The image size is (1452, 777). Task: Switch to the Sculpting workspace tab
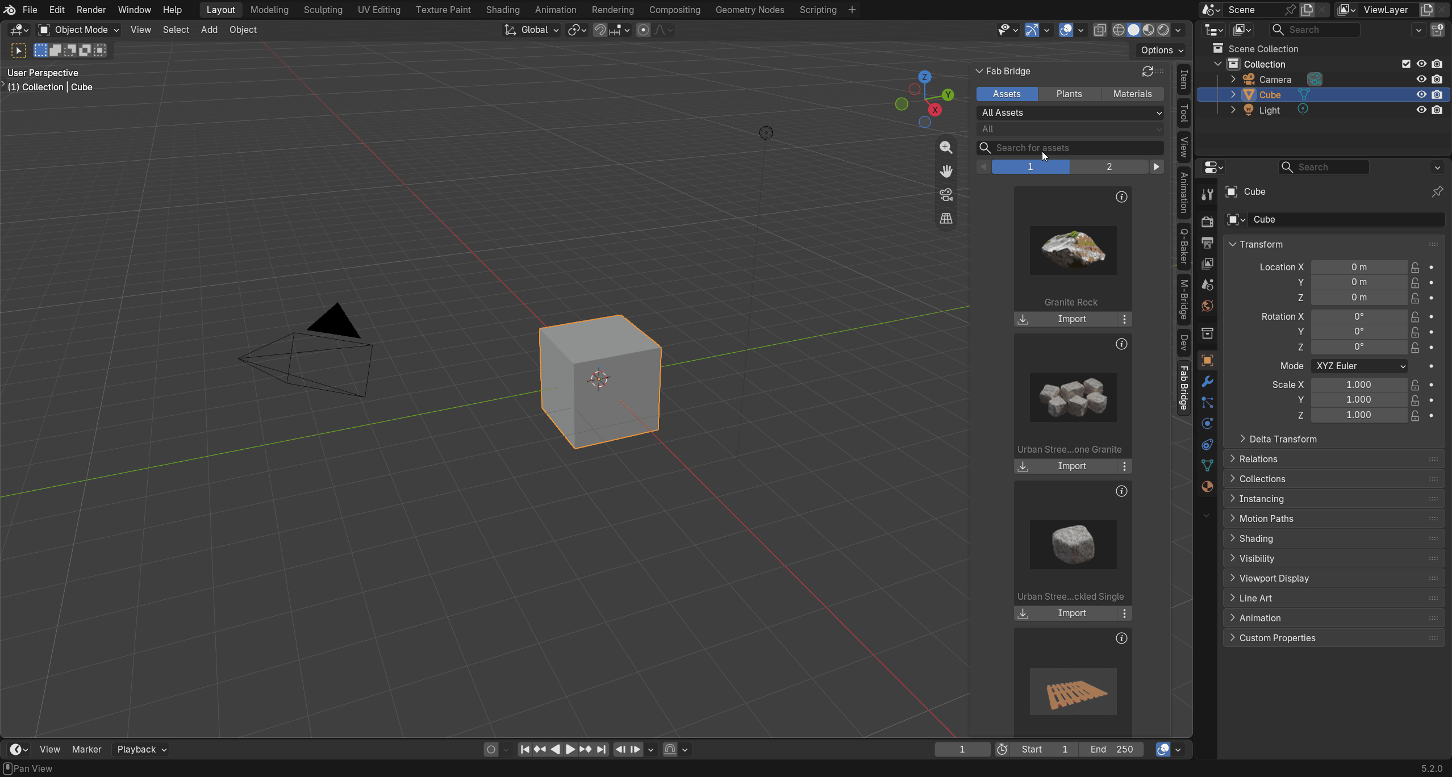tap(323, 10)
